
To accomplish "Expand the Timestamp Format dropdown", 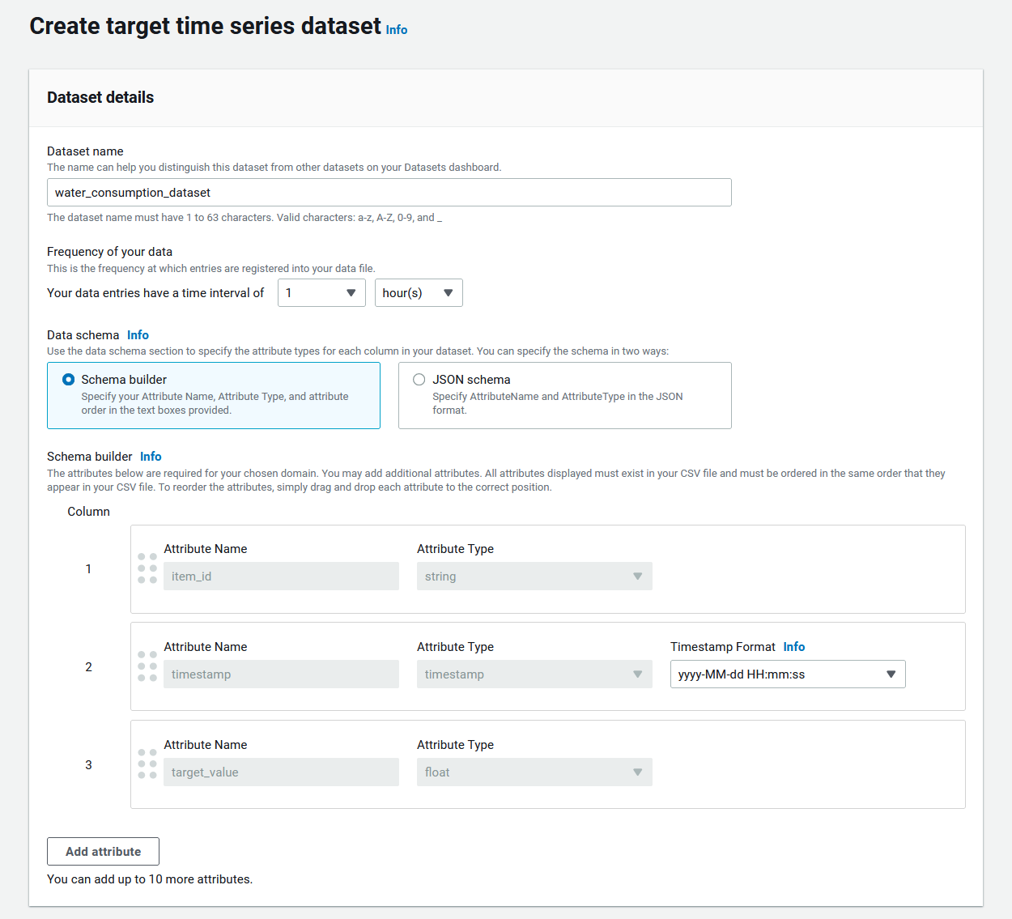I will pyautogui.click(x=787, y=674).
